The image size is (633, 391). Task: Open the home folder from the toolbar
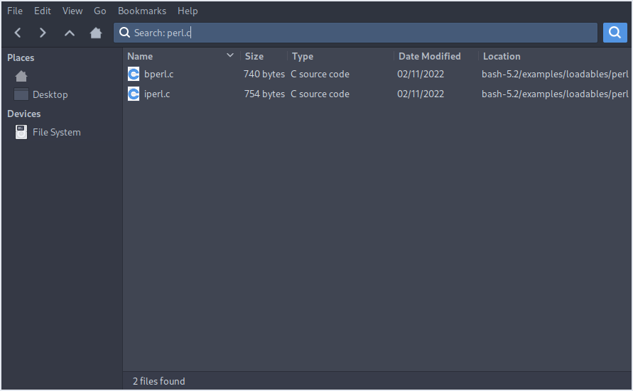[x=96, y=33]
